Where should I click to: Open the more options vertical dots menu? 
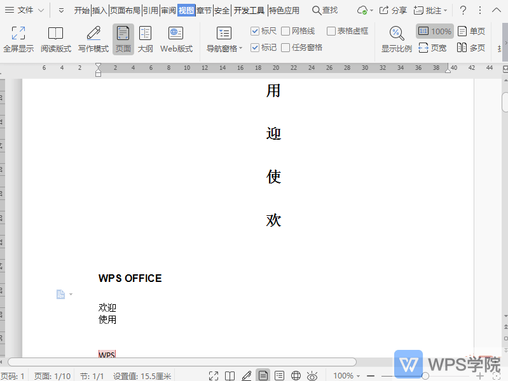tap(480, 10)
